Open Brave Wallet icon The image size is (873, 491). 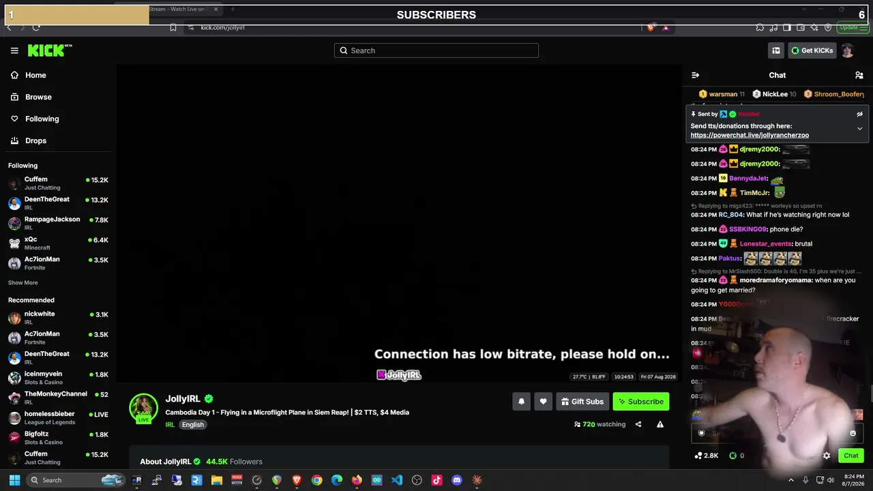[x=801, y=27]
